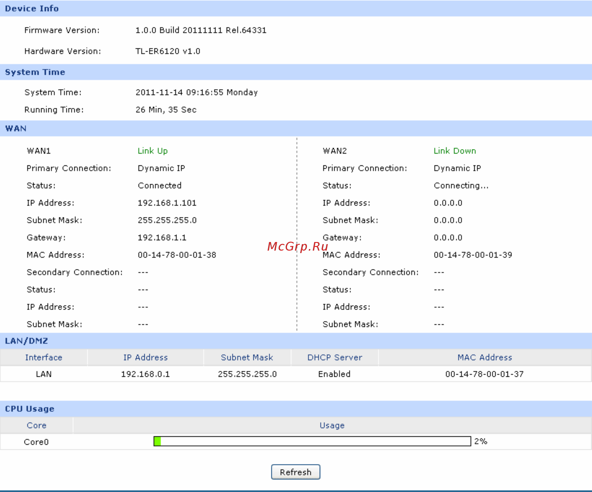Click running time 26 Min, 35 Sec
The image size is (592, 492).
tap(166, 110)
